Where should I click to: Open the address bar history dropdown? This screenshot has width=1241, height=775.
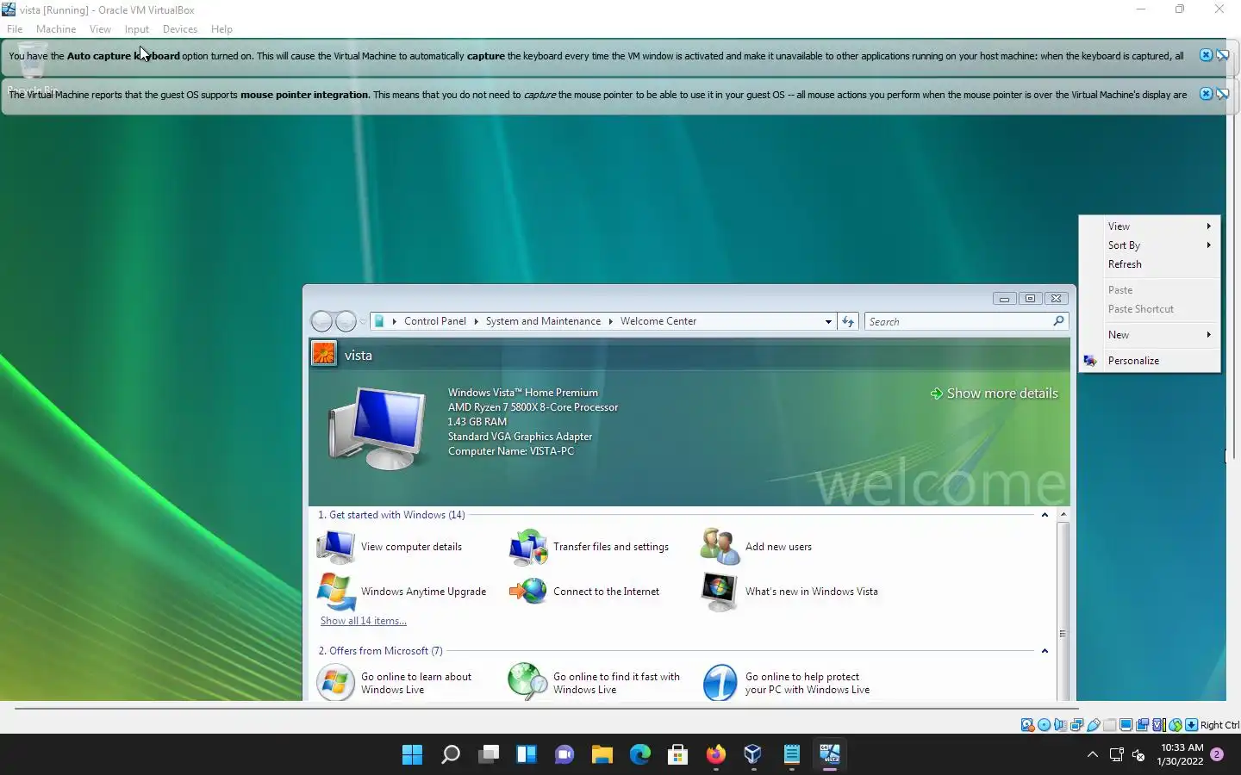828,321
